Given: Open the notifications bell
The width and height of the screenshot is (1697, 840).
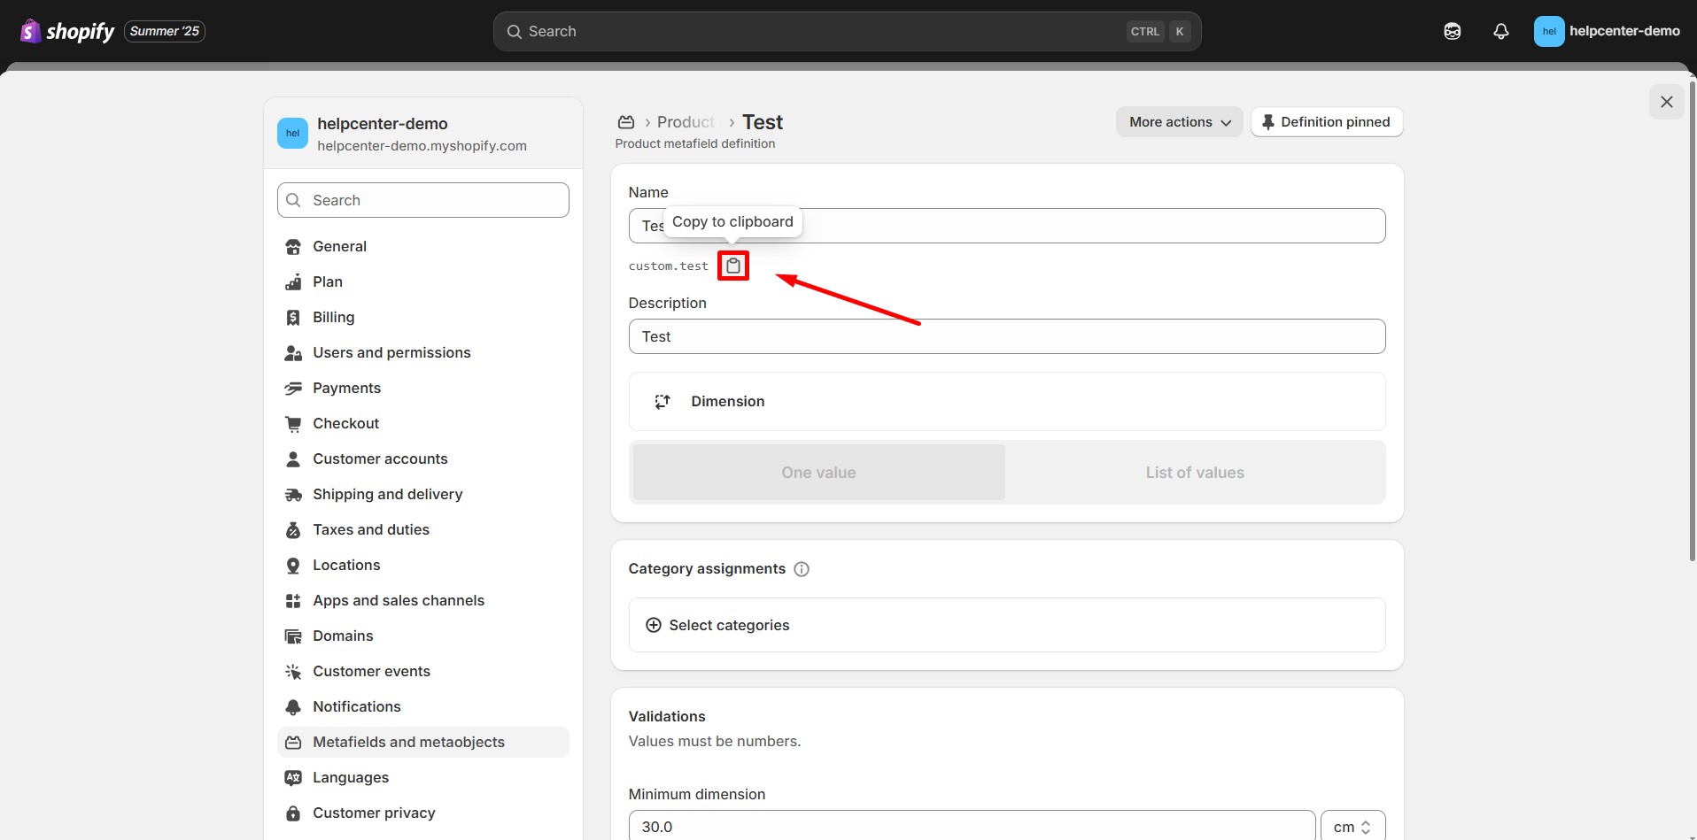Looking at the screenshot, I should click(1500, 31).
